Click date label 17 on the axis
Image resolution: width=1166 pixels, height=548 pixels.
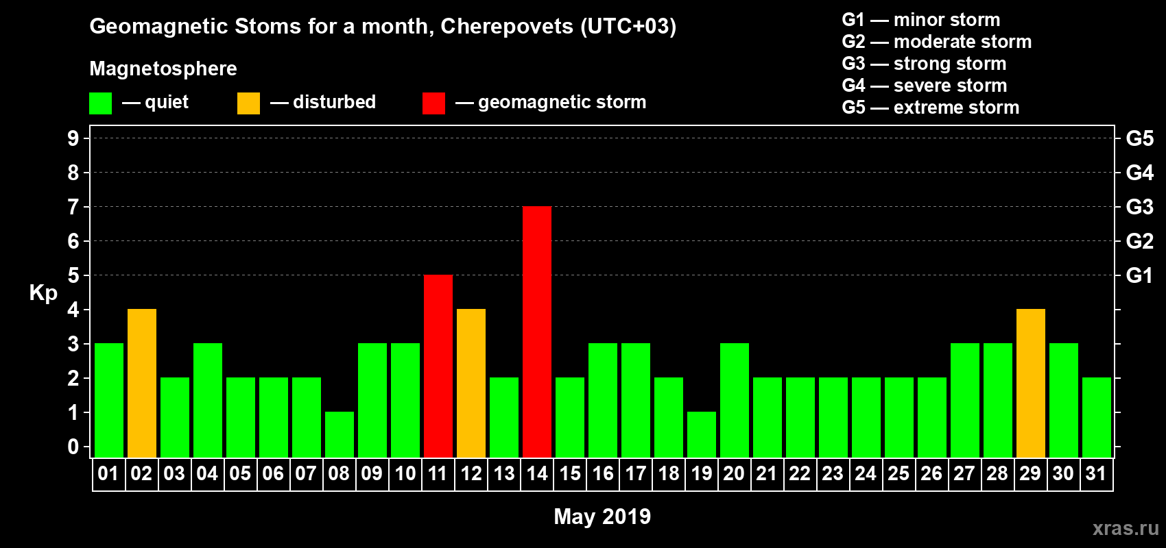(x=635, y=473)
